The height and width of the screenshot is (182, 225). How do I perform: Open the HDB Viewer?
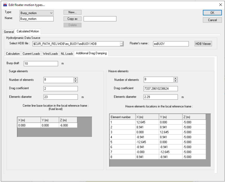(x=203, y=44)
